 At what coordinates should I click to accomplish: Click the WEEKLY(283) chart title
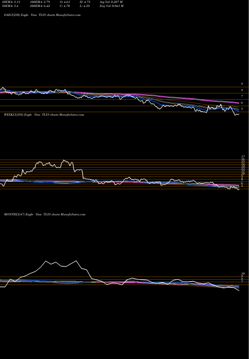coord(44,115)
